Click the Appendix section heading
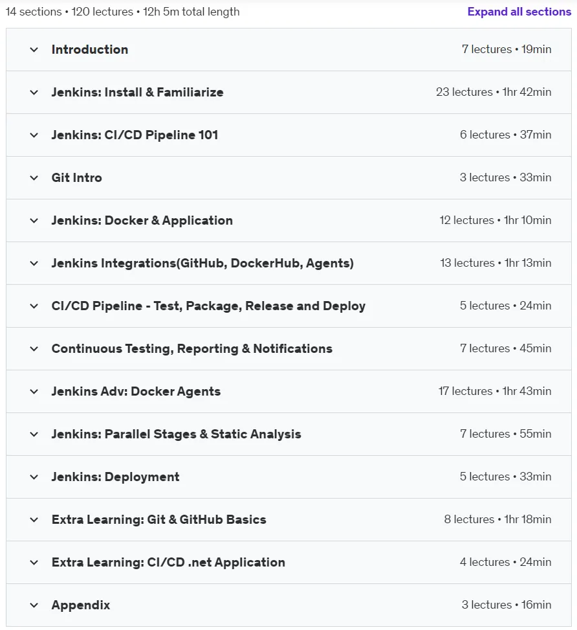Image resolution: width=577 pixels, height=630 pixels. pyautogui.click(x=81, y=605)
